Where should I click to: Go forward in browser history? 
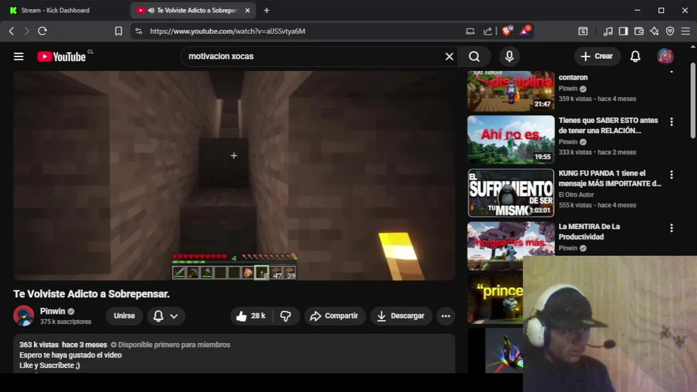(27, 31)
